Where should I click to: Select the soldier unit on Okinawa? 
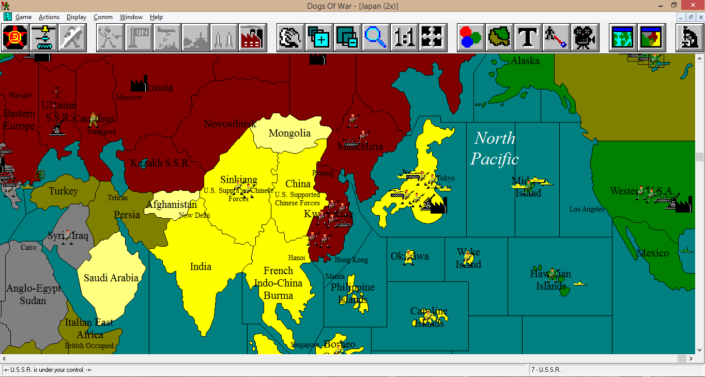point(409,257)
